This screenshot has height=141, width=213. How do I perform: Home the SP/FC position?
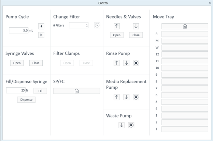click(x=76, y=91)
